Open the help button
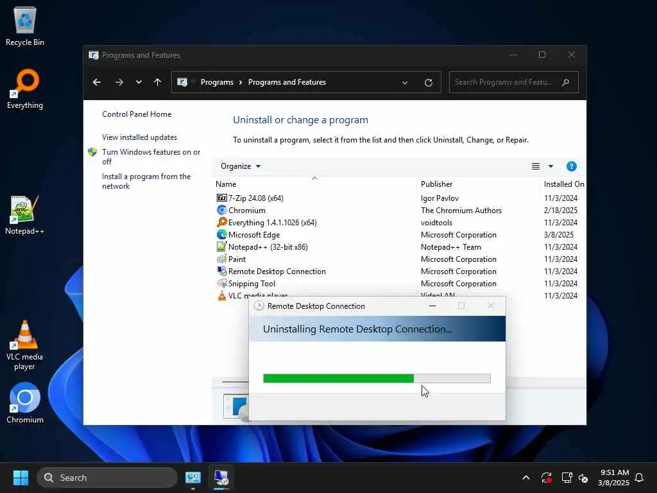 pyautogui.click(x=572, y=166)
